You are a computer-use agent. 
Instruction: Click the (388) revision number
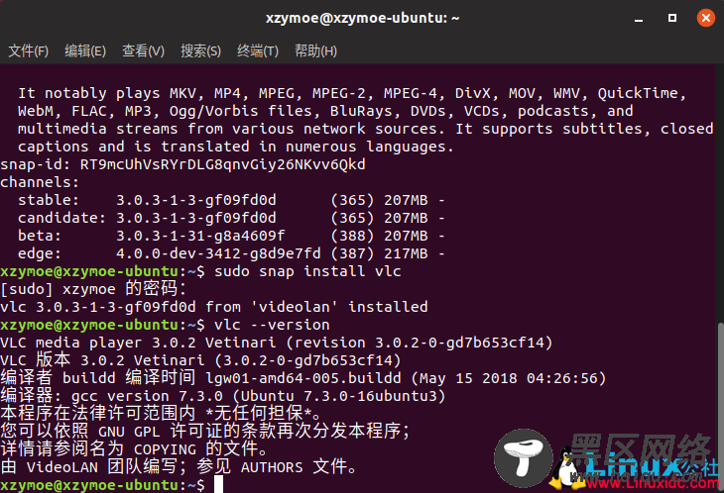click(352, 236)
